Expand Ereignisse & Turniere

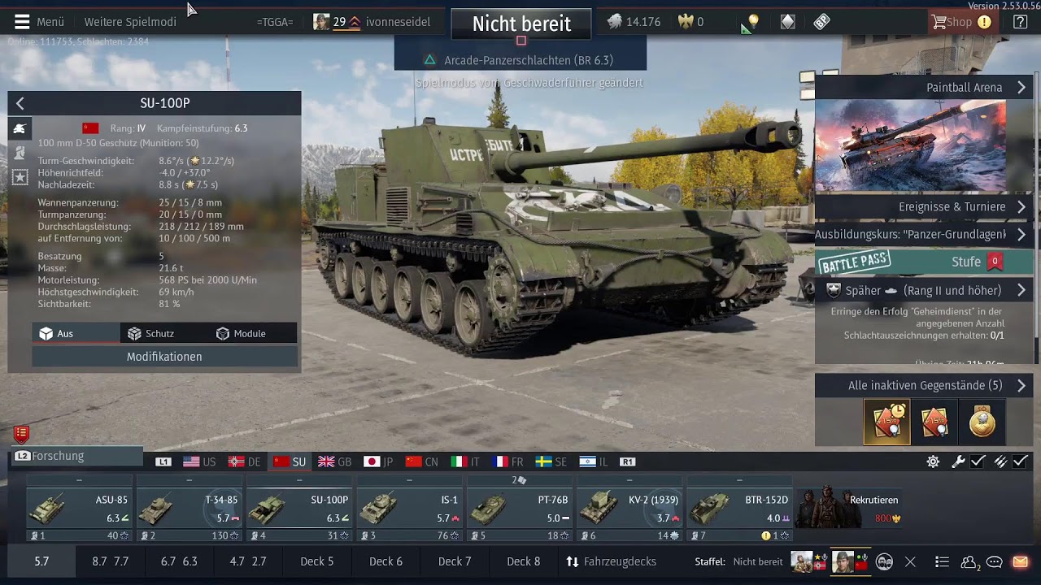[x=924, y=207]
